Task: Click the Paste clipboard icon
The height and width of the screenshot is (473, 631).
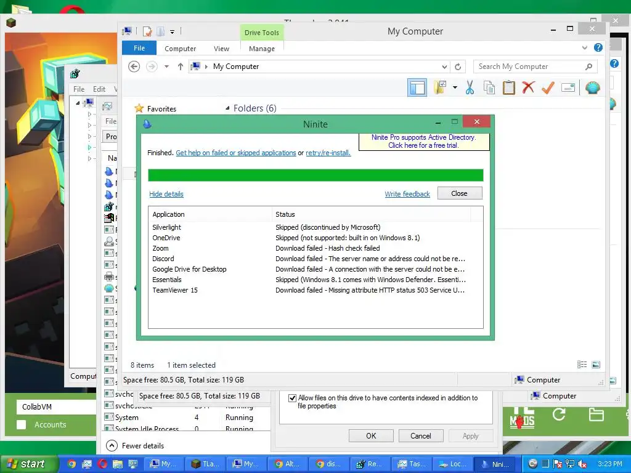Action: 508,87
